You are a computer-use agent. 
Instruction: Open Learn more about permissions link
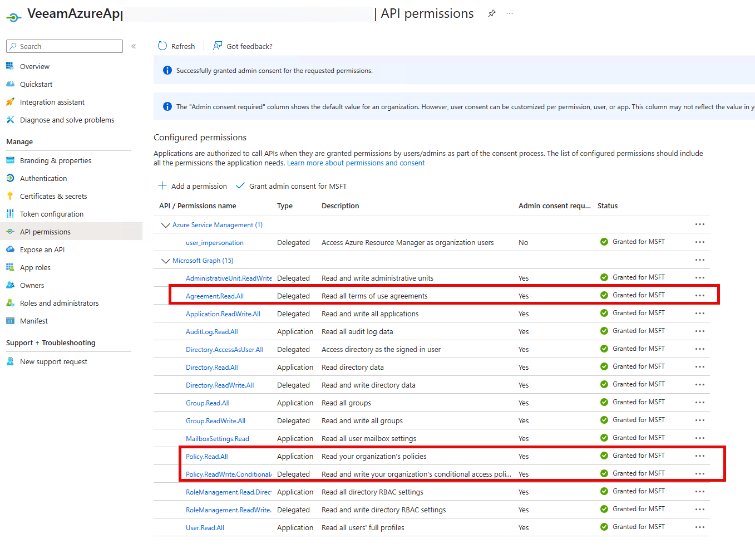356,163
